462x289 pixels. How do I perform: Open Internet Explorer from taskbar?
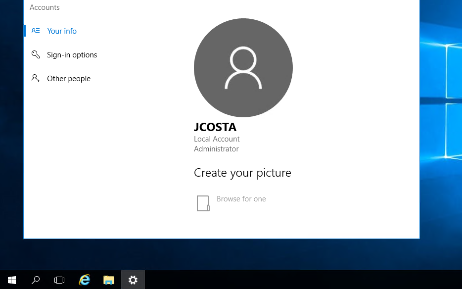[x=85, y=280]
